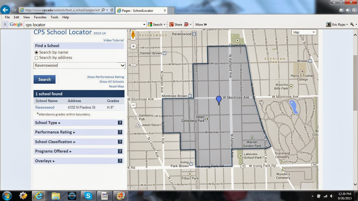Image resolution: width=358 pixels, height=201 pixels.
Task: Expand the Performance Rating section
Action: click(55, 132)
